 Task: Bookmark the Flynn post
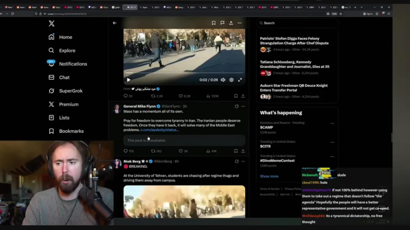coord(236,151)
